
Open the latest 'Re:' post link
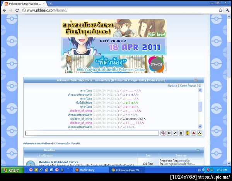pos(179,164)
